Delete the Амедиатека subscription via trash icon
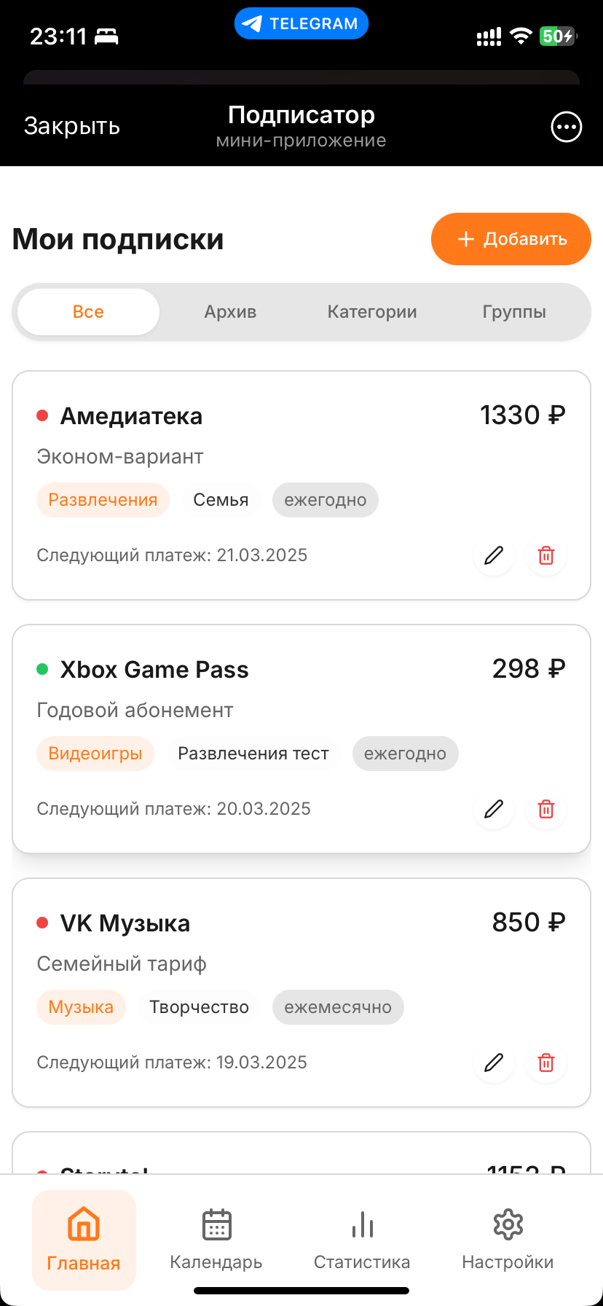 545,555
